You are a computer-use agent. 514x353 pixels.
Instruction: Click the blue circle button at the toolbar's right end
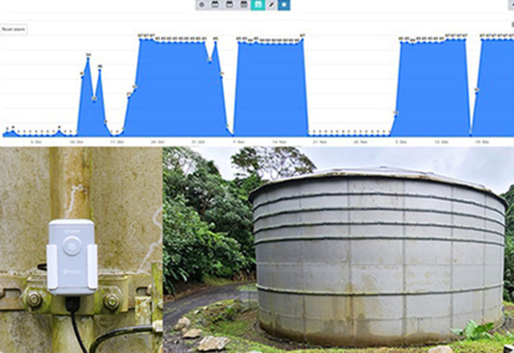point(283,5)
